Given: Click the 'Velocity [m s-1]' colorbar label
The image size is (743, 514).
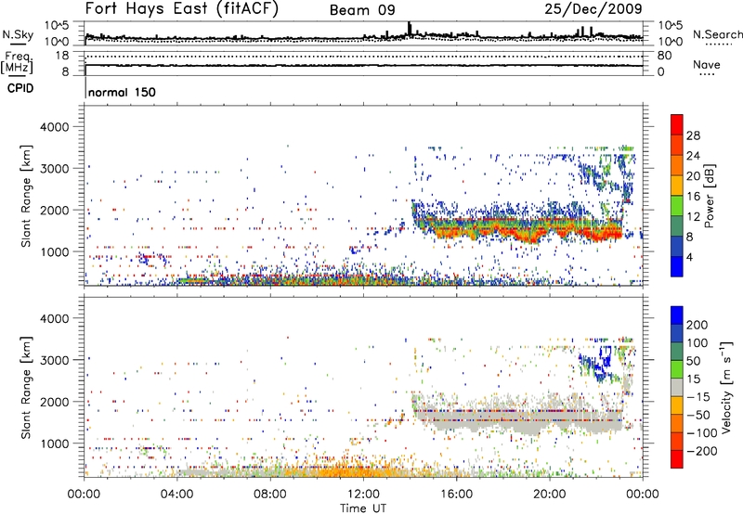Looking at the screenshot, I should point(726,387).
